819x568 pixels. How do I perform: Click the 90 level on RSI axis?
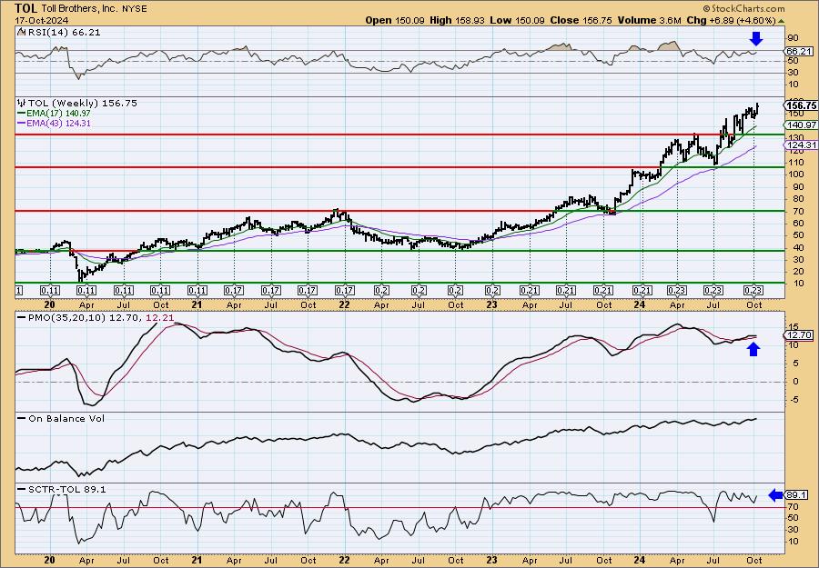point(794,37)
